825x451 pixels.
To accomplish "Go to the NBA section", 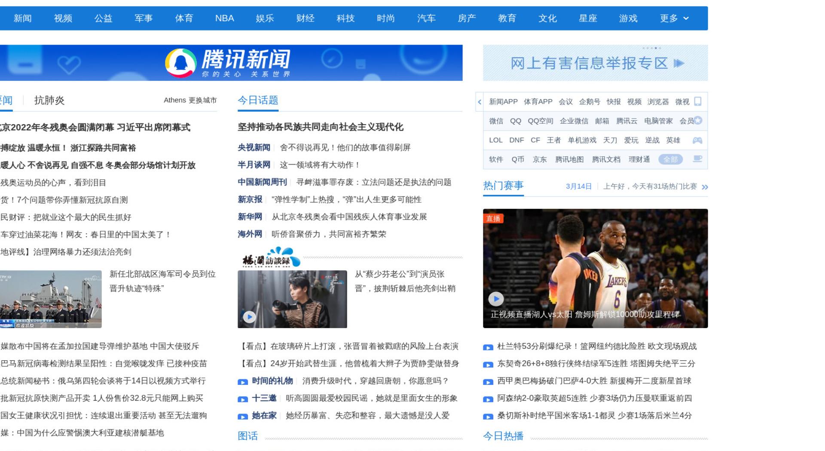I will point(224,18).
